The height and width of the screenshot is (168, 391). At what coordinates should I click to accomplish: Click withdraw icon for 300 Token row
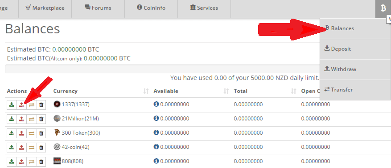(21, 133)
